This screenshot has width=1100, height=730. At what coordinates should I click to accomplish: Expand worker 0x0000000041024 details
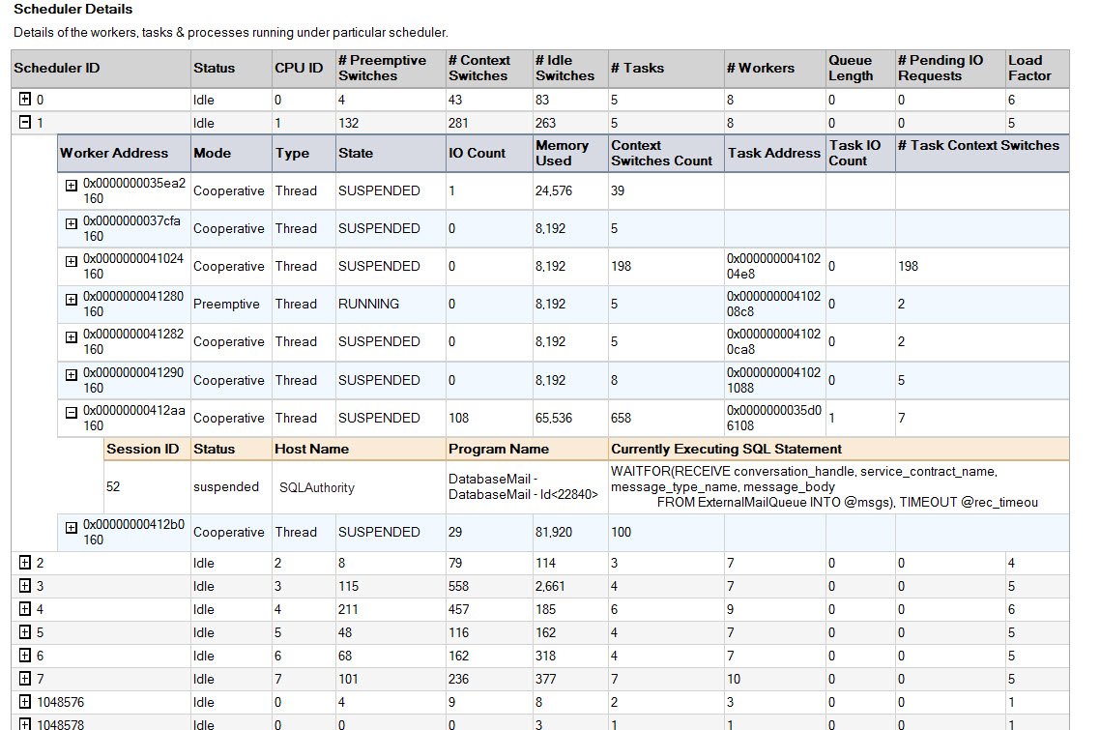(x=71, y=261)
